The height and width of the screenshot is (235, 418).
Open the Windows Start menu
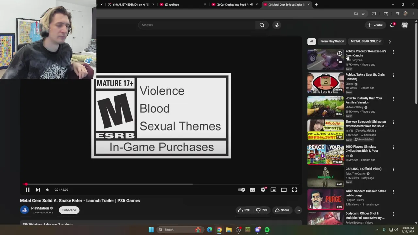tap(151, 230)
